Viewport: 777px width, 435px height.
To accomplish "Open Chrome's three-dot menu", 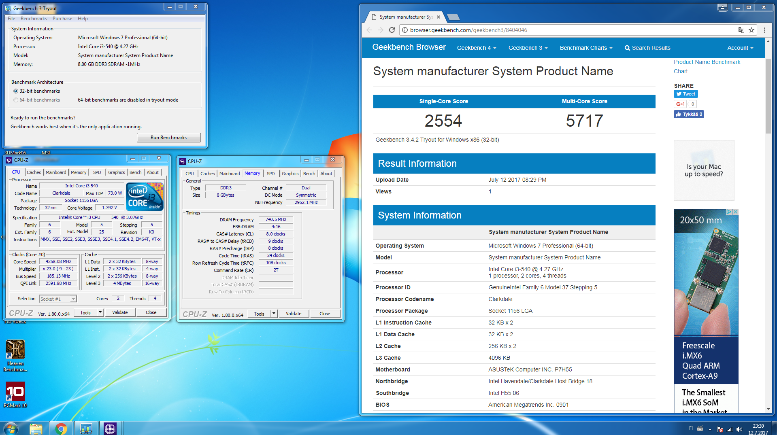I will (764, 30).
